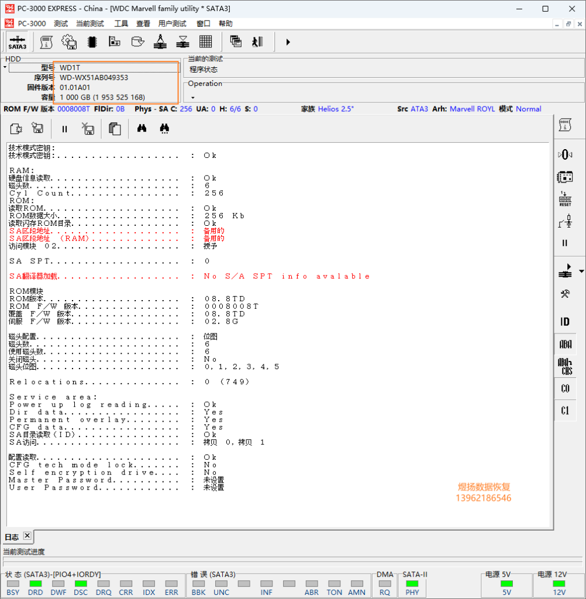Open the disk with down-arrow icon
586x599 pixels.
[137, 42]
